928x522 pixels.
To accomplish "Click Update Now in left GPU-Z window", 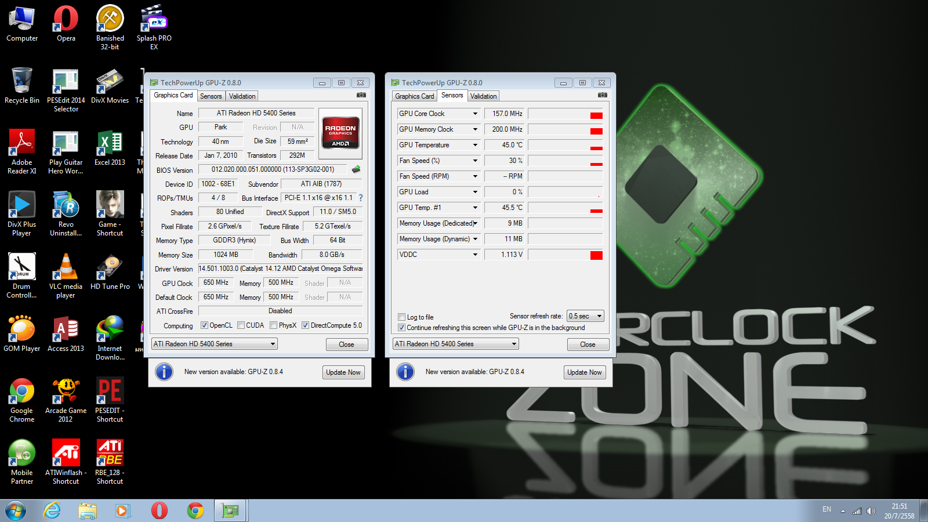I will point(343,372).
